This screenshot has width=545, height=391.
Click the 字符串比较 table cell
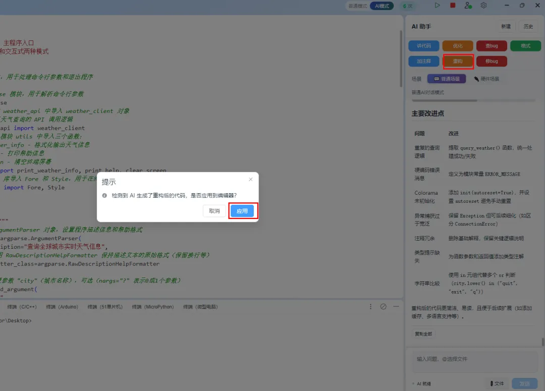pyautogui.click(x=427, y=284)
